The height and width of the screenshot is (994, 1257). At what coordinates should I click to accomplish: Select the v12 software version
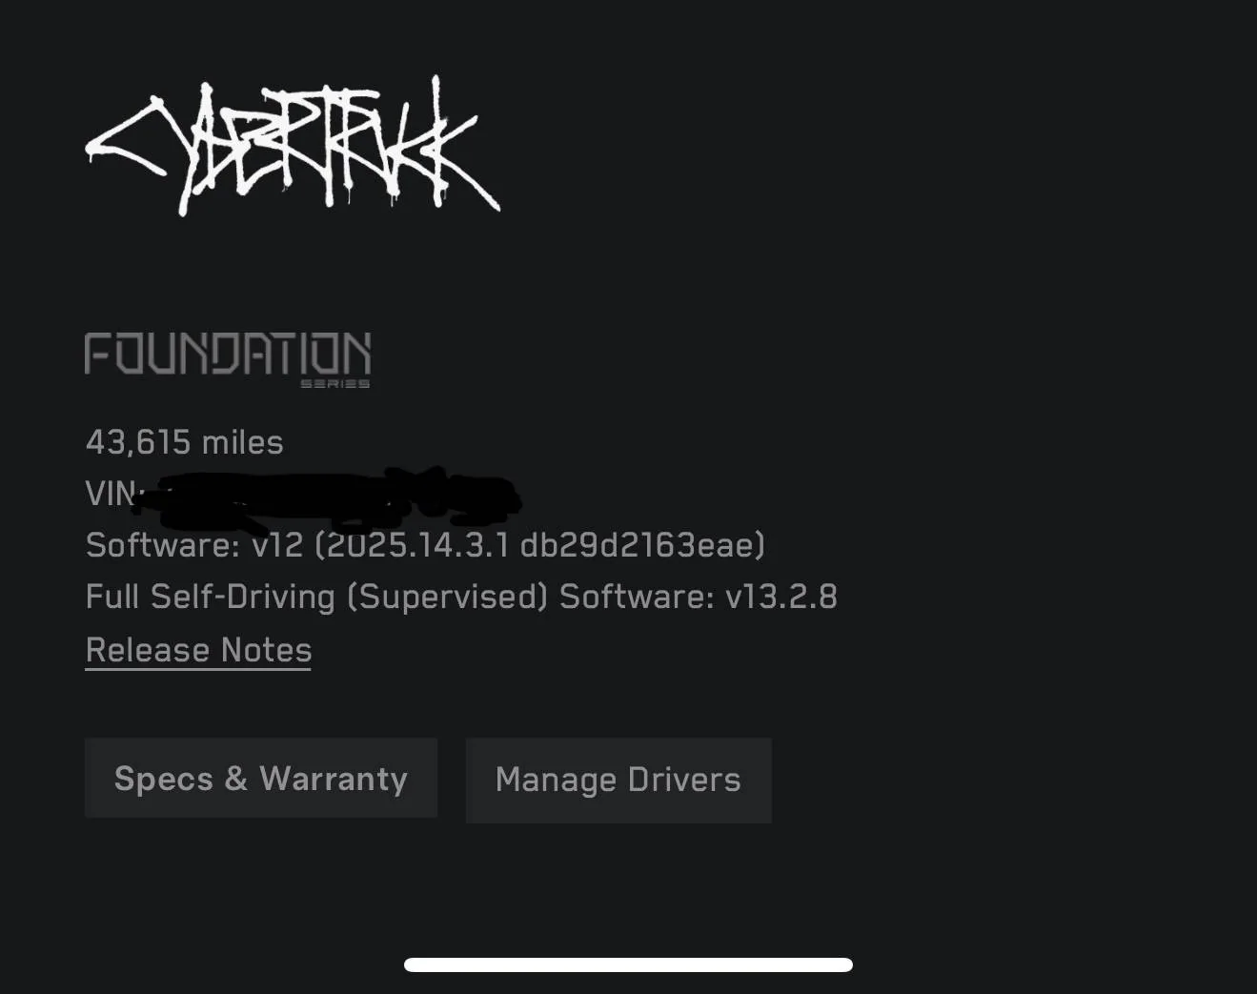pyautogui.click(x=277, y=545)
